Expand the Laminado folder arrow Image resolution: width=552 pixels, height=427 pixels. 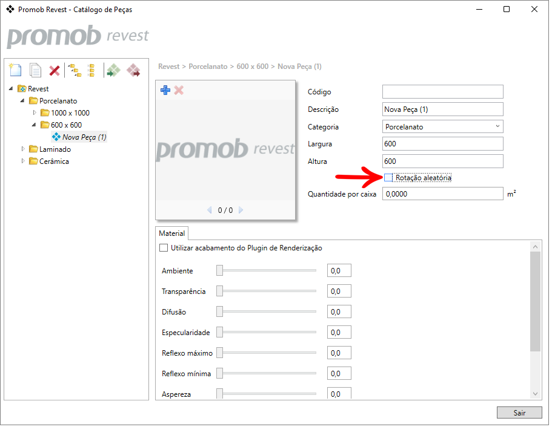tap(23, 149)
